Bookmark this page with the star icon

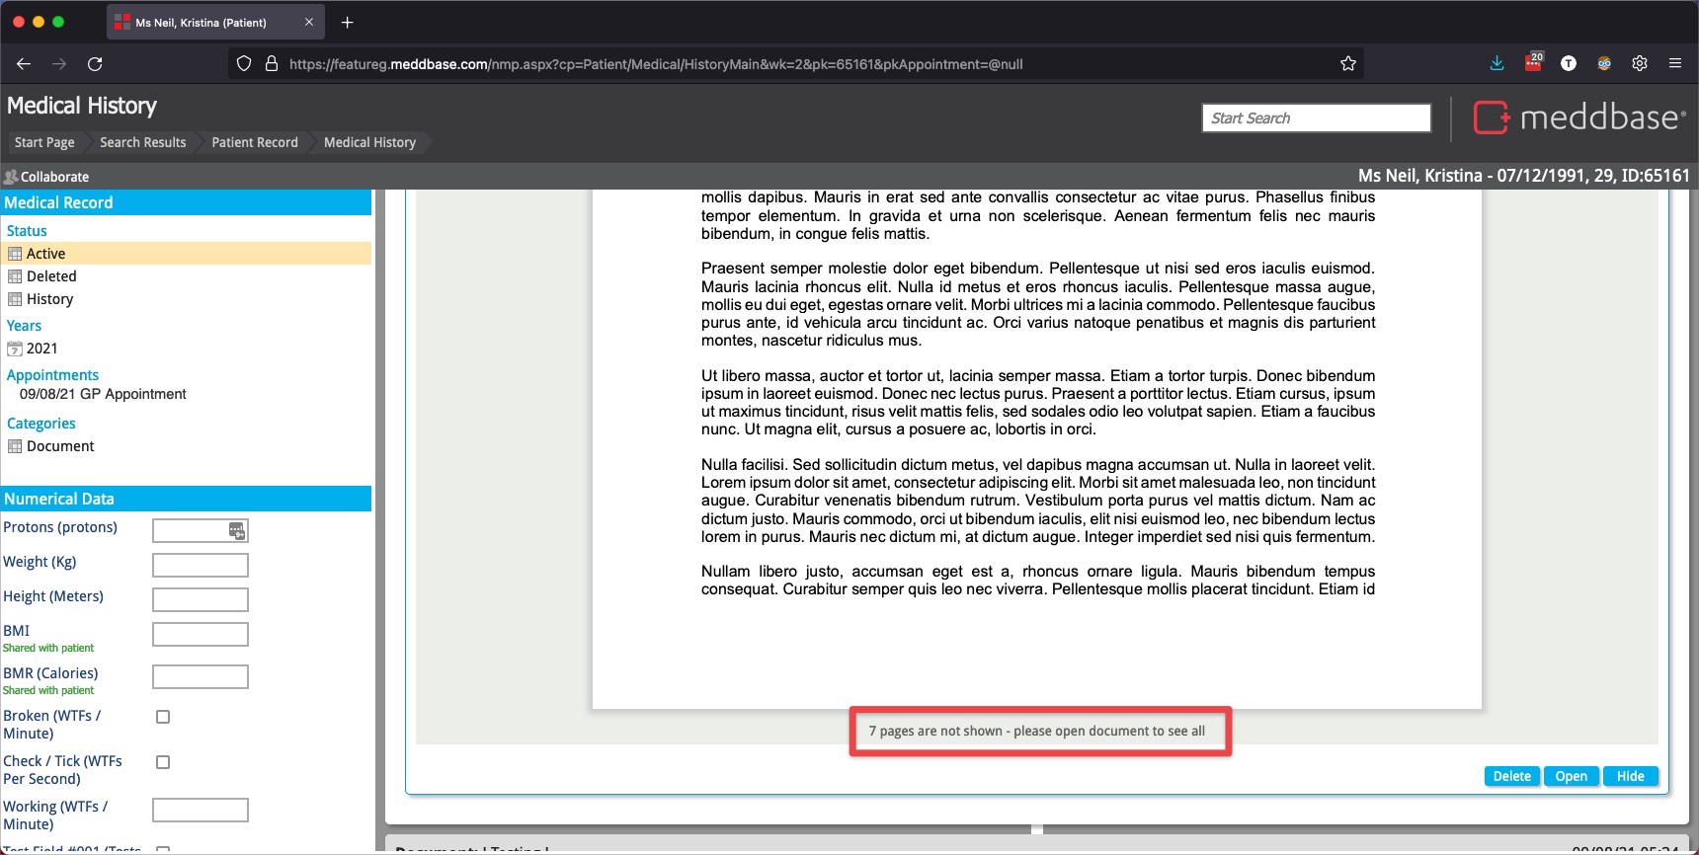[1348, 64]
